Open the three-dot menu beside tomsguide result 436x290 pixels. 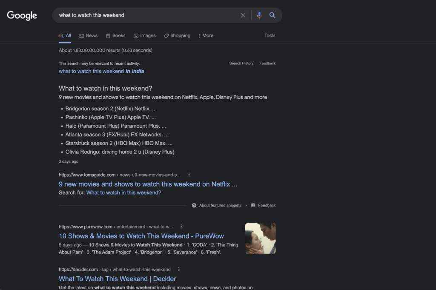coord(189,175)
